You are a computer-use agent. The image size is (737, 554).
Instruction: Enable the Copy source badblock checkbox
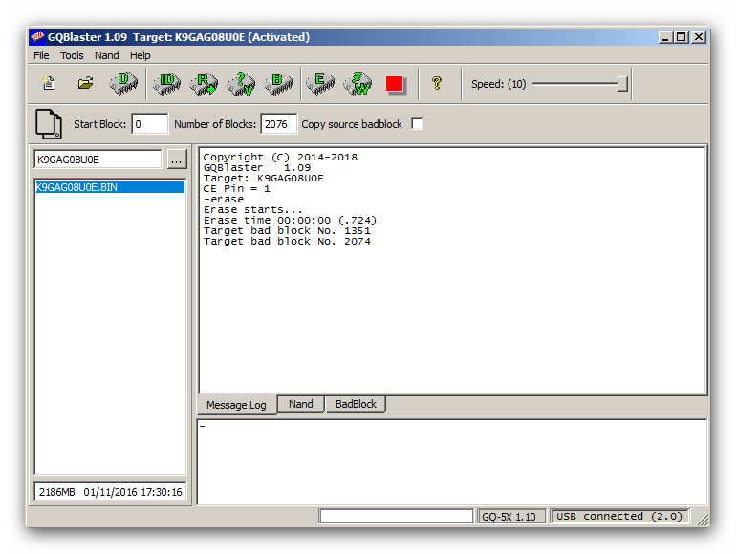[417, 124]
